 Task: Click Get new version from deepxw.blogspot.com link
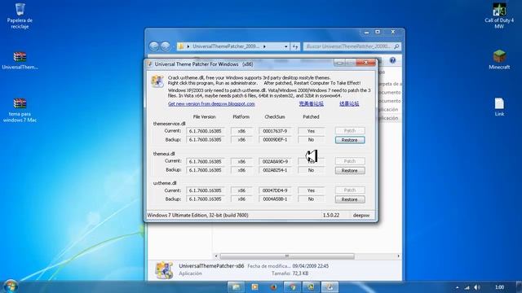click(x=211, y=103)
